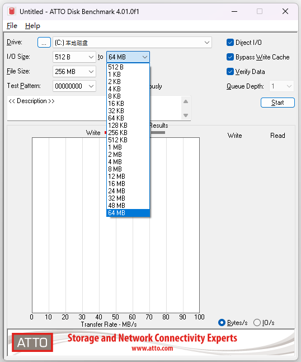Close the ATTO Disk Benchmark window
301x362 pixels.
click(x=285, y=11)
